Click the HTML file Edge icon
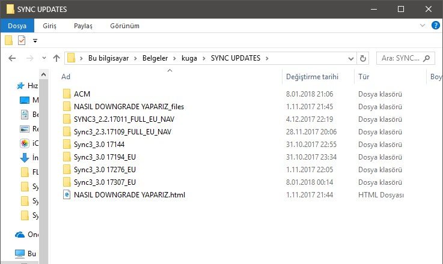This screenshot has width=443, height=264. coord(67,194)
